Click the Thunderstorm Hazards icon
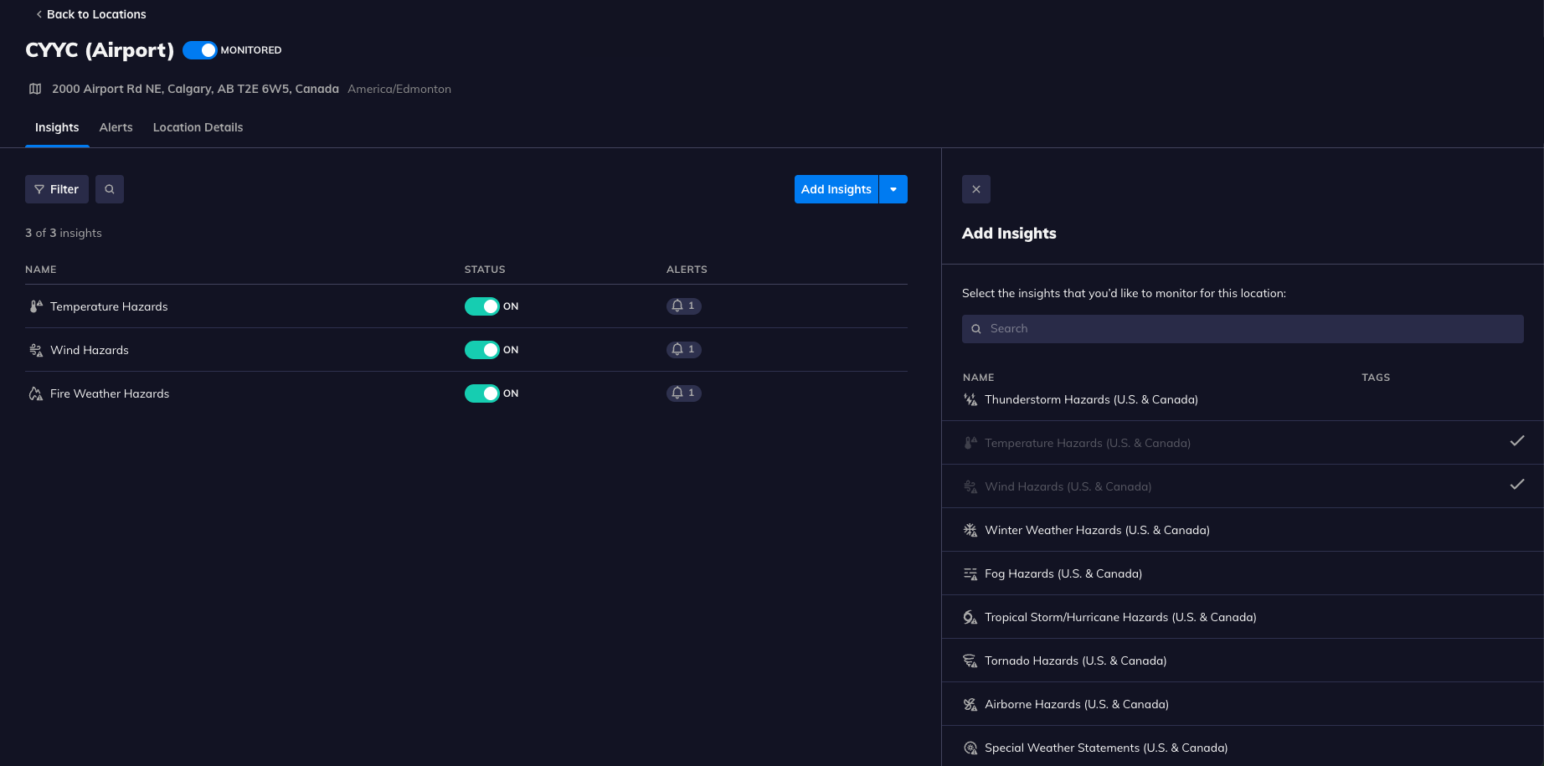 pyautogui.click(x=970, y=400)
